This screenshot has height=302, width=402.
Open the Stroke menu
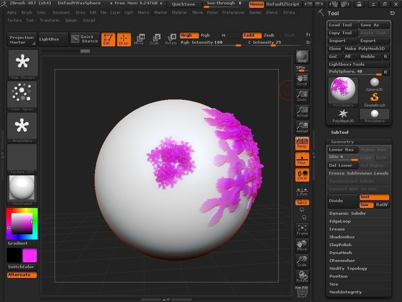(289, 12)
